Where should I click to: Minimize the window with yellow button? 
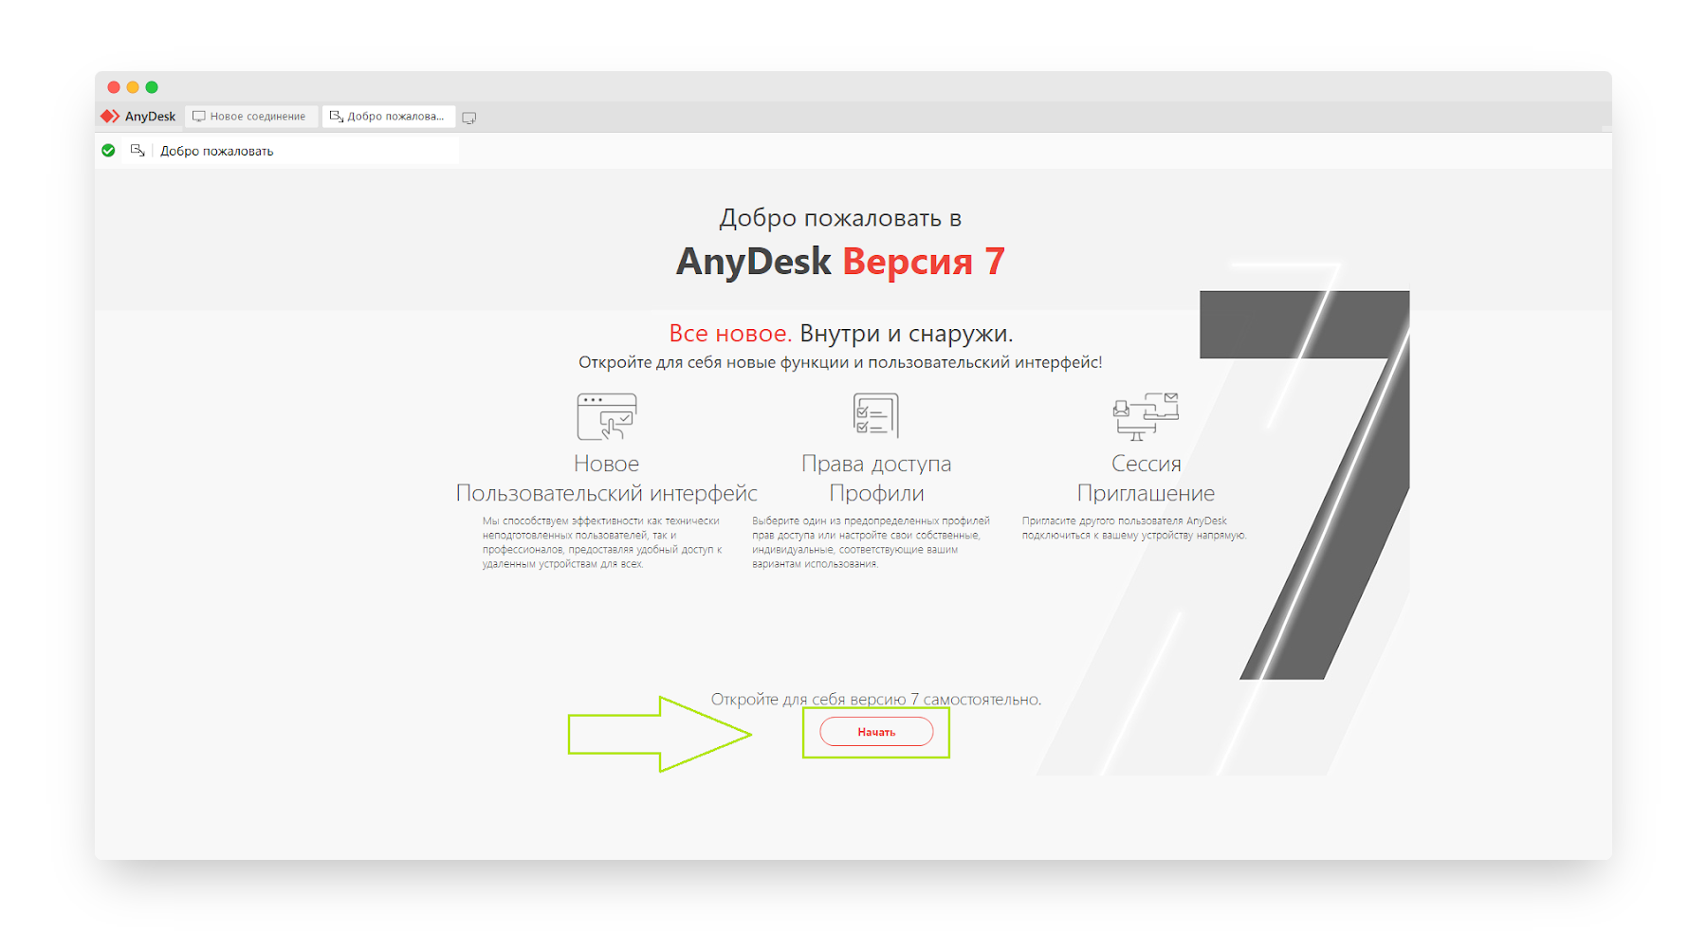coord(133,87)
